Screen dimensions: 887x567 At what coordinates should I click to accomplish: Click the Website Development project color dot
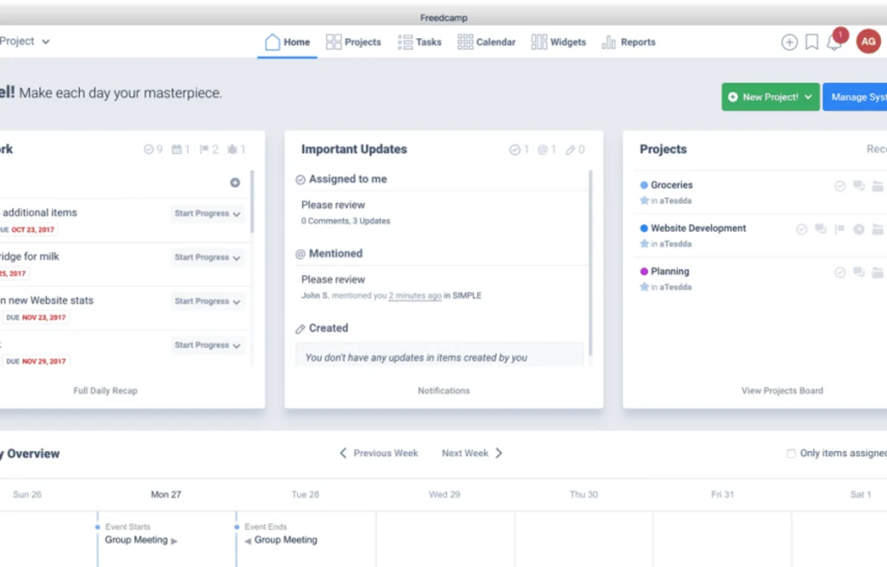point(644,229)
